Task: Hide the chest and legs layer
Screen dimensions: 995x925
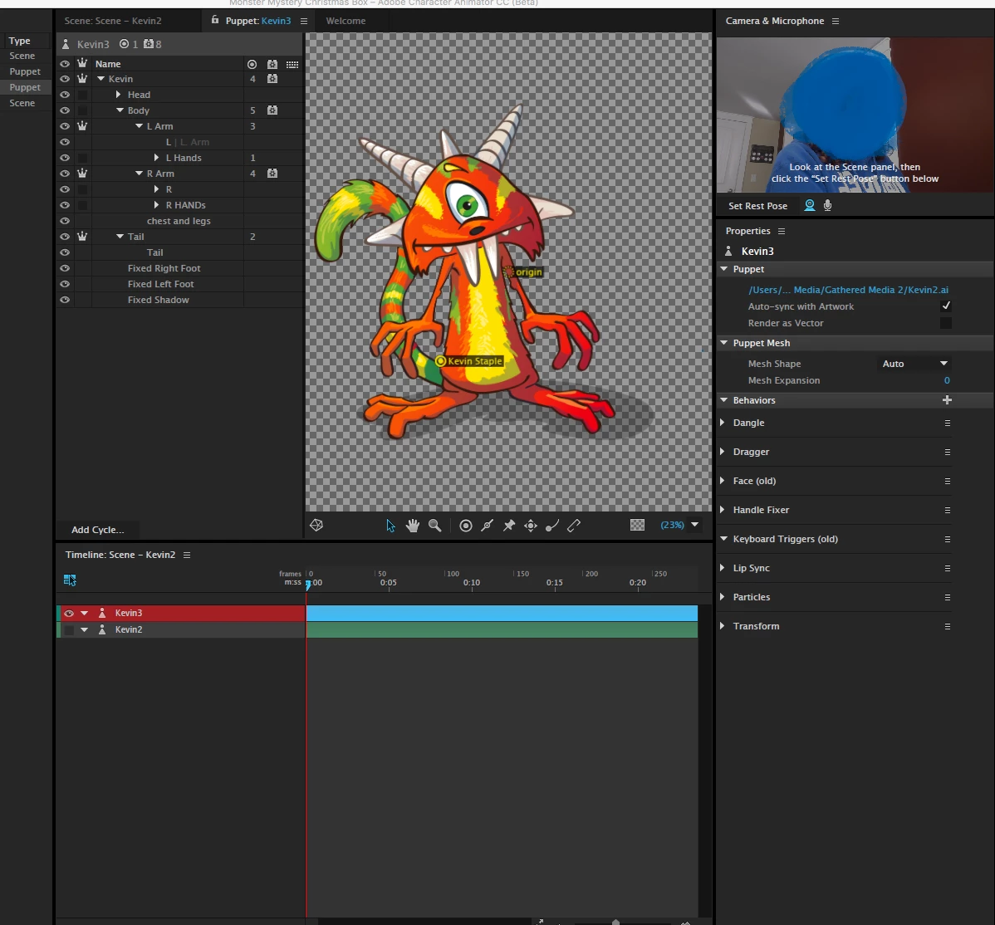Action: click(x=65, y=221)
